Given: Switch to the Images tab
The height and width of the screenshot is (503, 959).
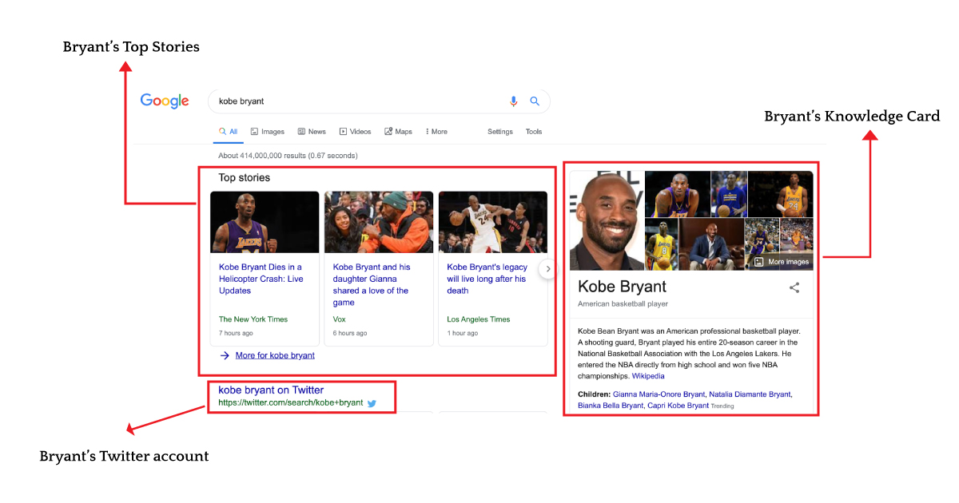Looking at the screenshot, I should 267,132.
